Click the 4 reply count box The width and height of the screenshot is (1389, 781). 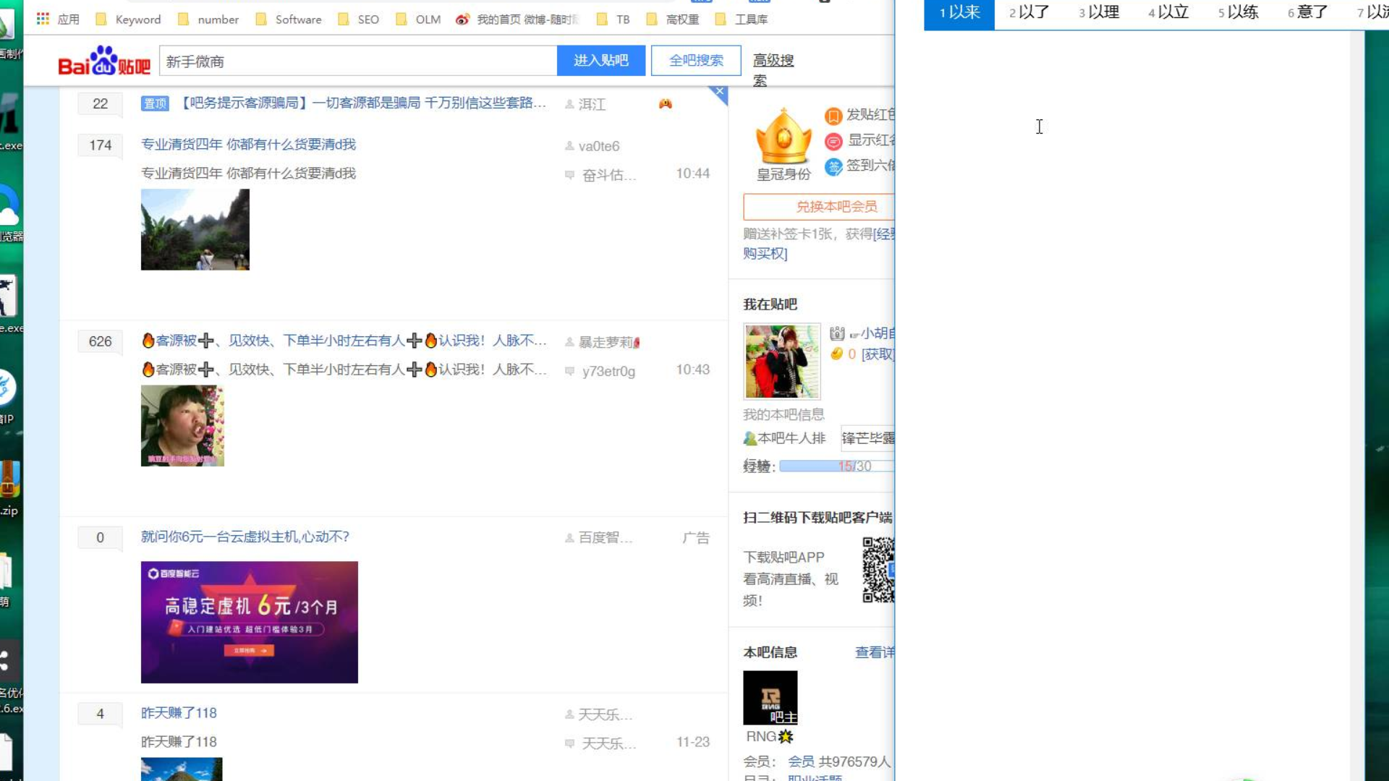click(x=100, y=714)
